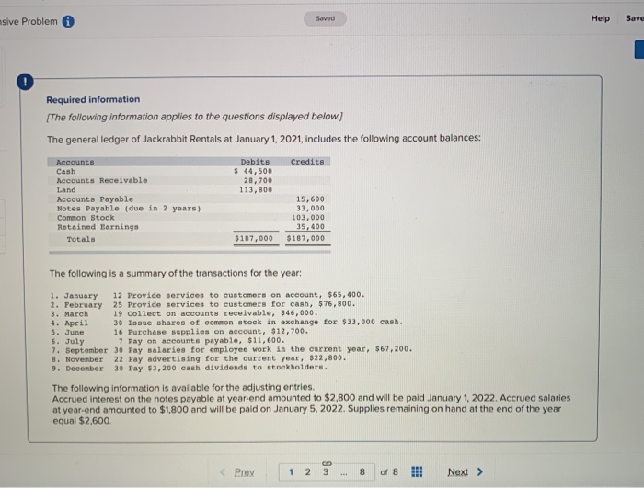Click the Credits column header
The image size is (644, 488).
[x=307, y=162]
